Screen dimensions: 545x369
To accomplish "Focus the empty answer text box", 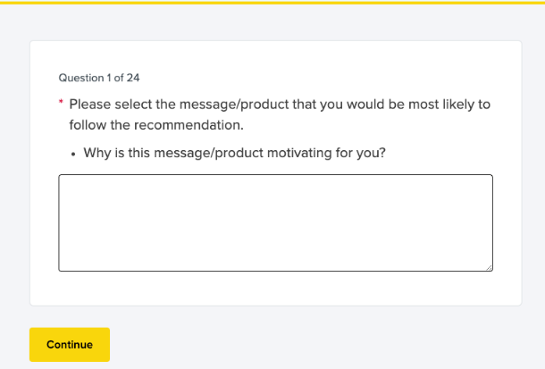I will (x=275, y=222).
